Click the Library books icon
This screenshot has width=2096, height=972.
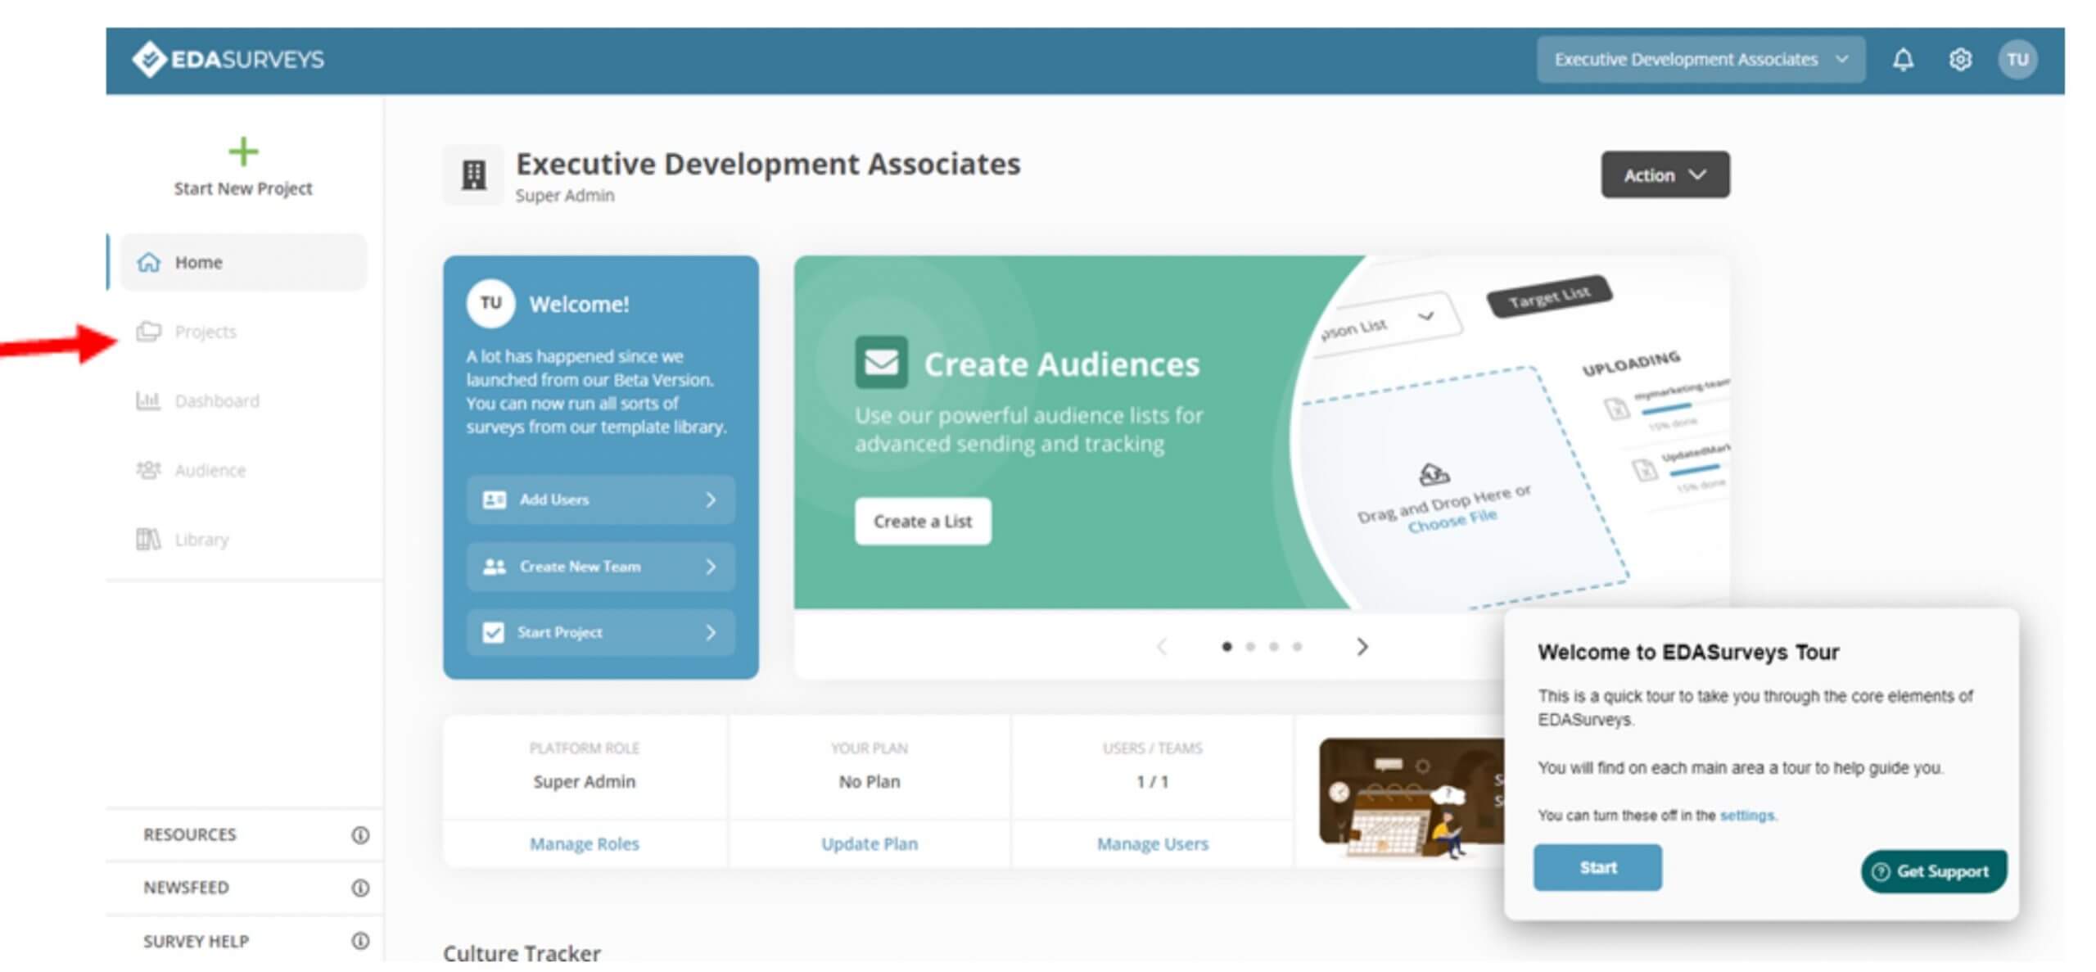tap(148, 539)
